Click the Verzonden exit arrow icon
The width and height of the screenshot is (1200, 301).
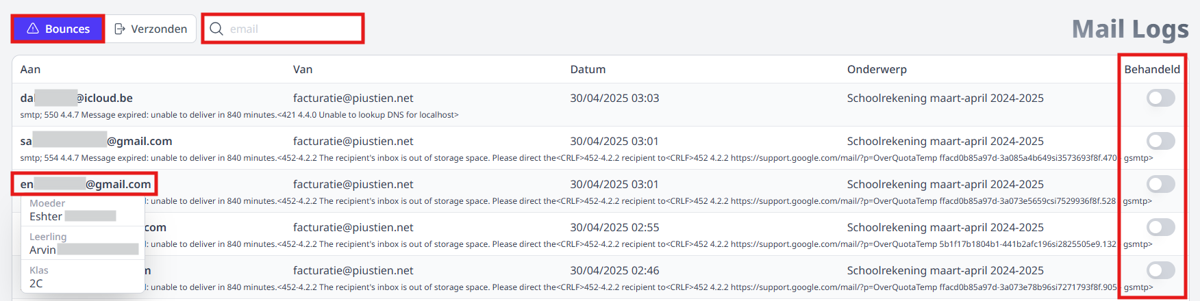point(120,29)
